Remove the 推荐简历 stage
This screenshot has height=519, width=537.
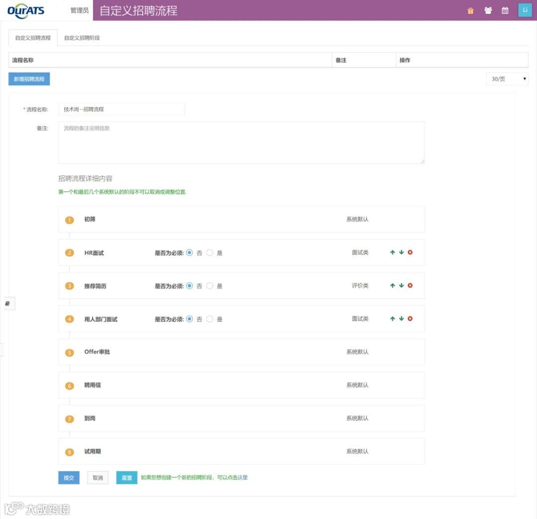410,286
